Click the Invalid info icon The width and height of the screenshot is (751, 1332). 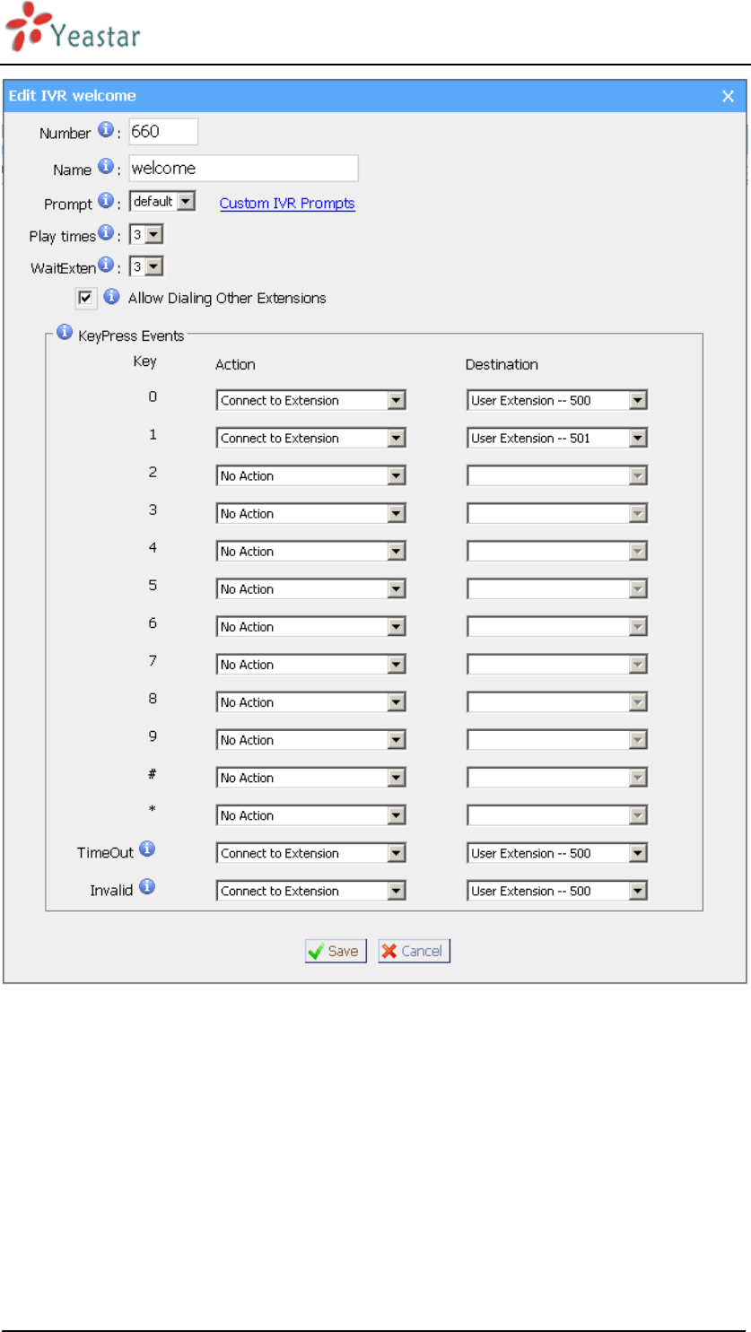coord(147,887)
